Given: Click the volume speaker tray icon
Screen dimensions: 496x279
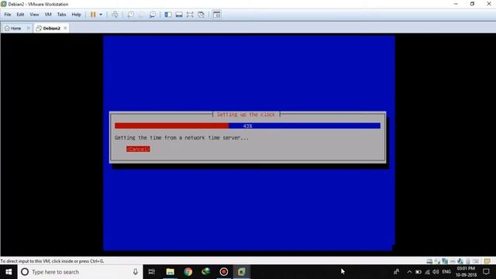Looking at the screenshot, I should [x=436, y=272].
